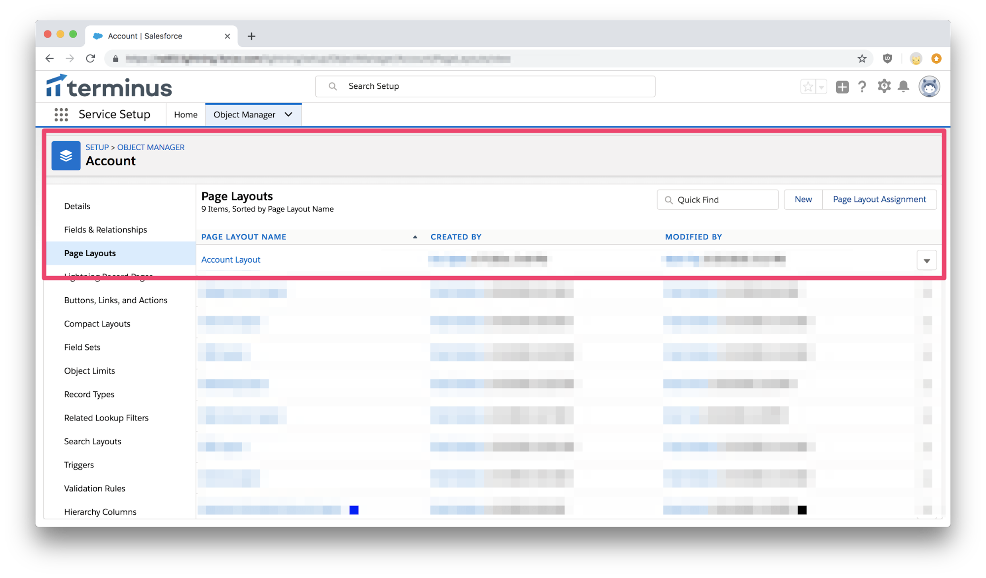986x578 pixels.
Task: Open Compact Layouts in the sidebar
Action: (97, 324)
